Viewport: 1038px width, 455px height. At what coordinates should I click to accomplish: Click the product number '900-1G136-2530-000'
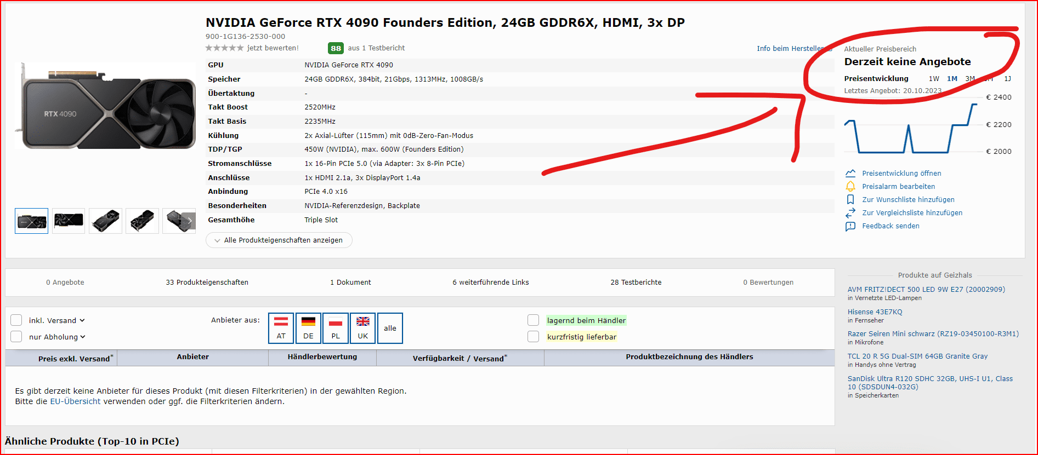pyautogui.click(x=245, y=37)
